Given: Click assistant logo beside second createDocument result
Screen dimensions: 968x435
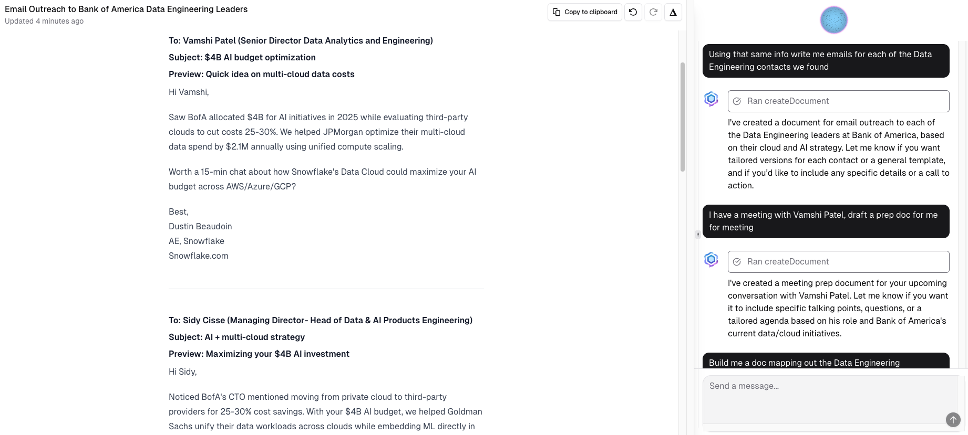Looking at the screenshot, I should click(x=711, y=259).
